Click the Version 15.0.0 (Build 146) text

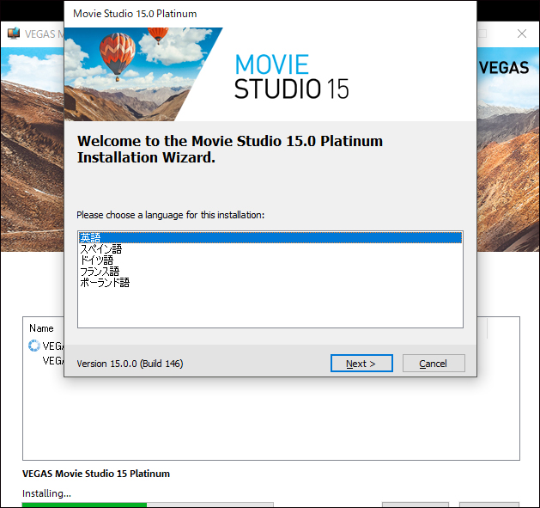pos(130,364)
